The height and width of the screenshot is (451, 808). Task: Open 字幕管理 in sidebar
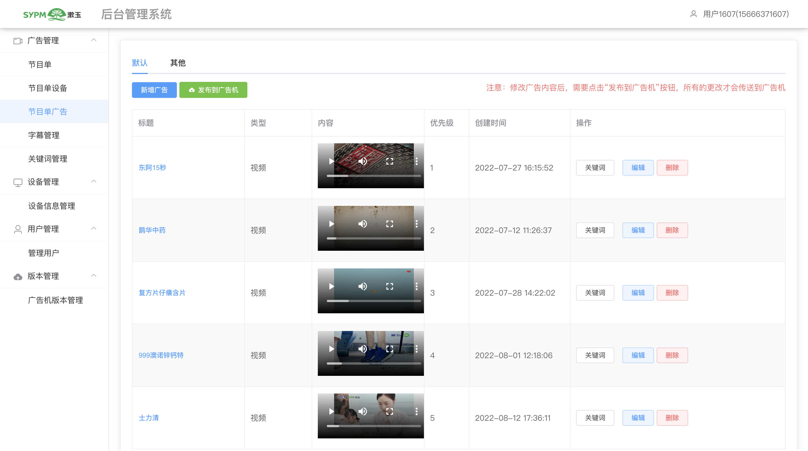[x=54, y=135]
